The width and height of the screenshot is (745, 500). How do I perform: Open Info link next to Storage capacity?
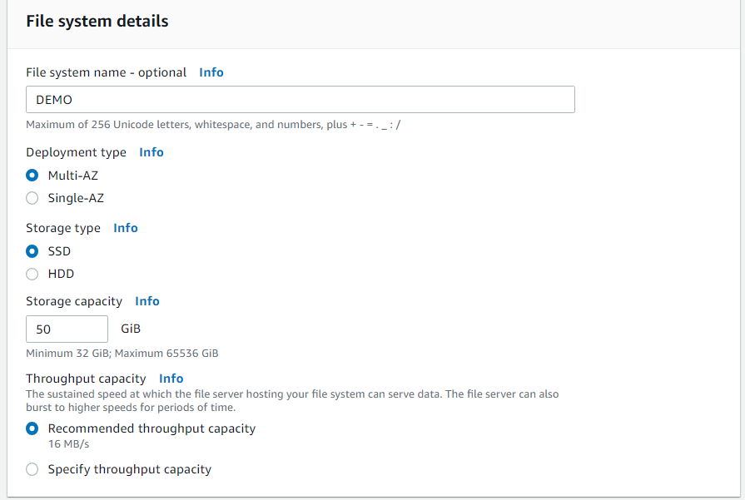(147, 301)
